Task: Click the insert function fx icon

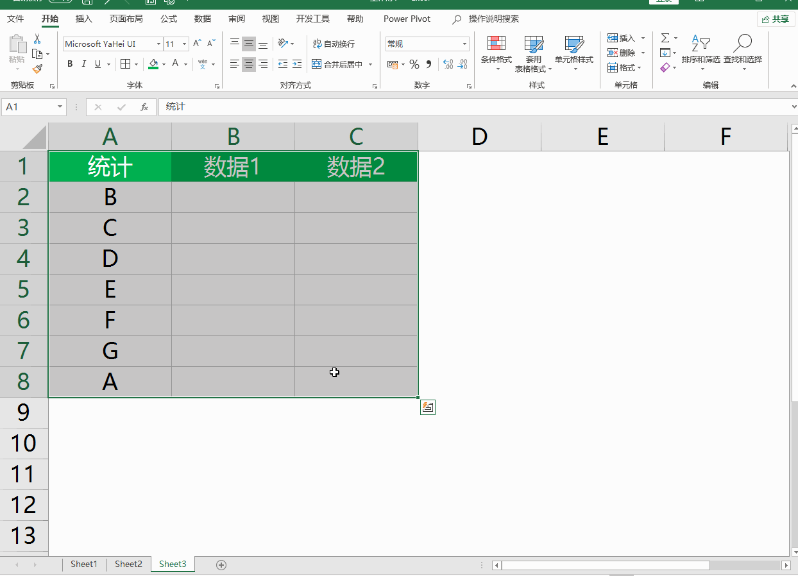Action: pos(144,107)
